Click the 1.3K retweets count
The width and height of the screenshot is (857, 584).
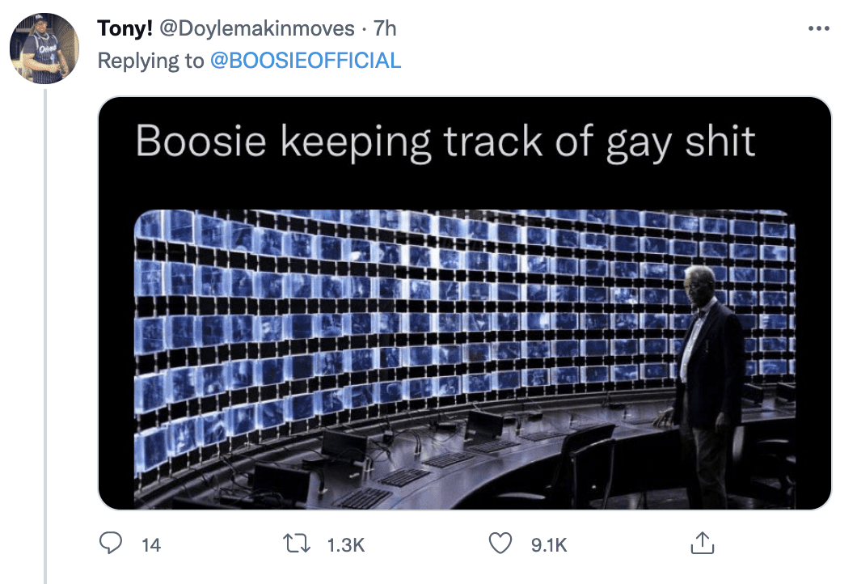click(345, 545)
